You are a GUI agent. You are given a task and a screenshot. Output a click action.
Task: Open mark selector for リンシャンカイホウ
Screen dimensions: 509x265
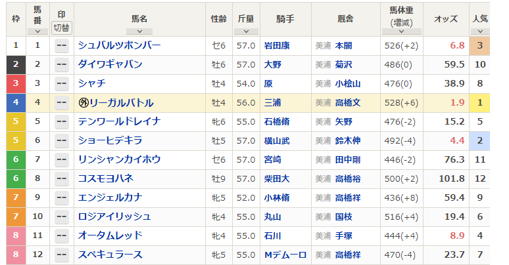coord(61,159)
